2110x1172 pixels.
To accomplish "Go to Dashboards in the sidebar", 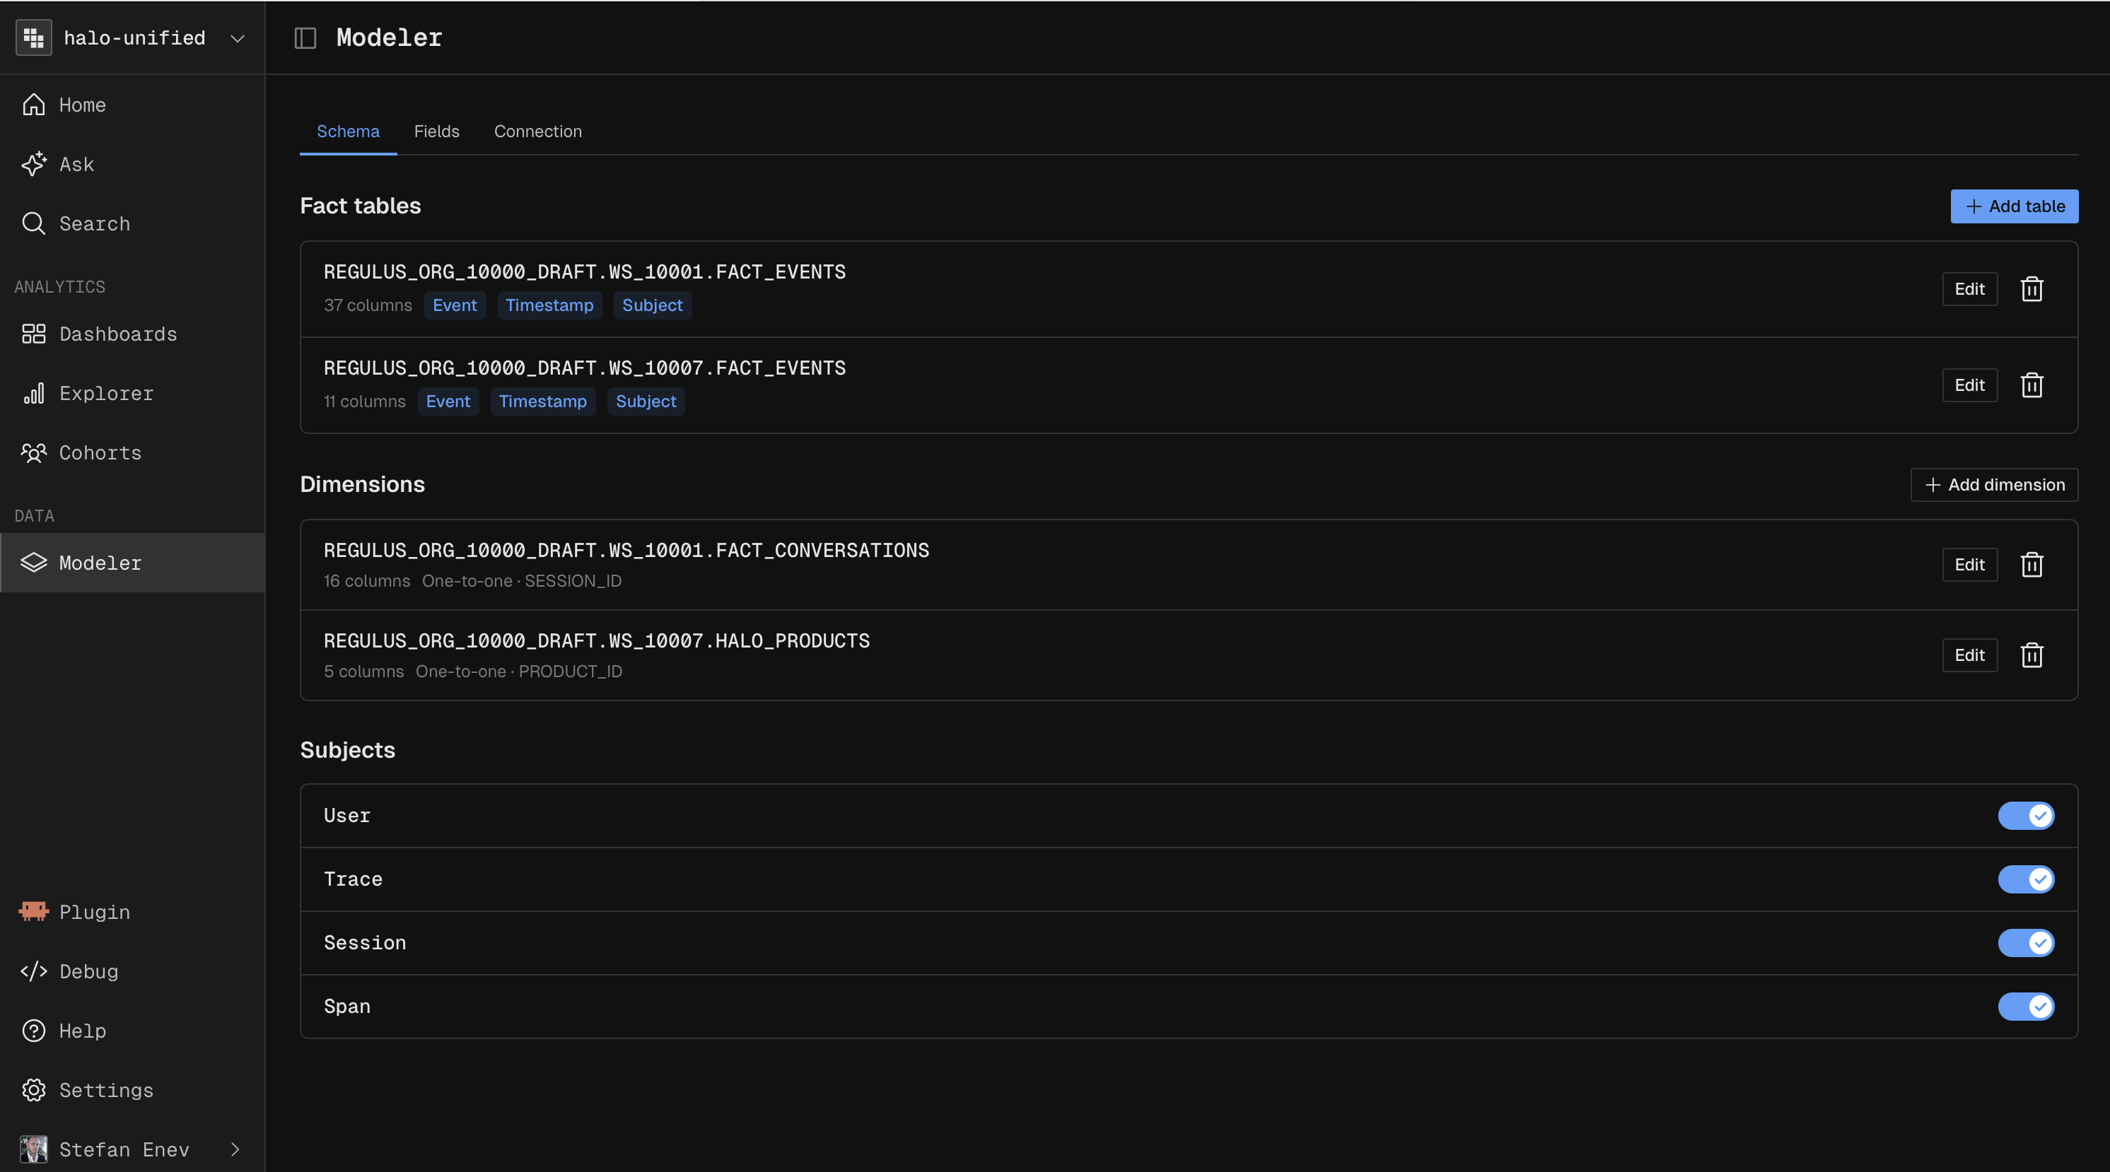I will (133, 334).
